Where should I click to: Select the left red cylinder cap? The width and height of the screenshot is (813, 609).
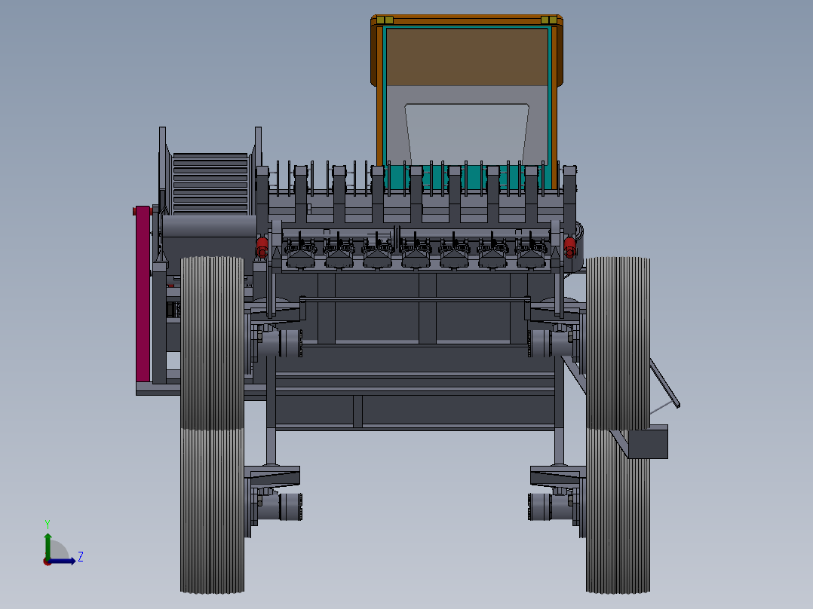(x=262, y=247)
